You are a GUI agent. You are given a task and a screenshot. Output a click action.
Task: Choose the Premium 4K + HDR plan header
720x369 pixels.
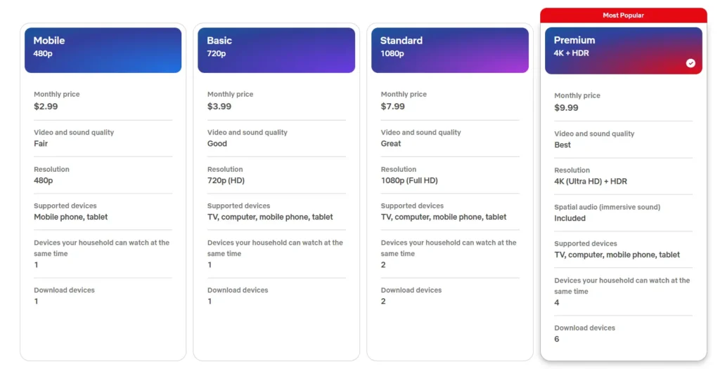pos(623,51)
